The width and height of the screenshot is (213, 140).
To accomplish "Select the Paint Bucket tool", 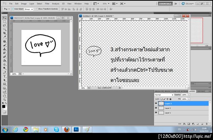I will tap(5, 60).
